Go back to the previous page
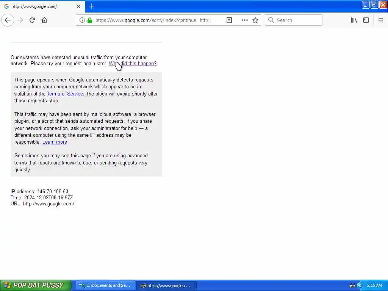 point(8,20)
